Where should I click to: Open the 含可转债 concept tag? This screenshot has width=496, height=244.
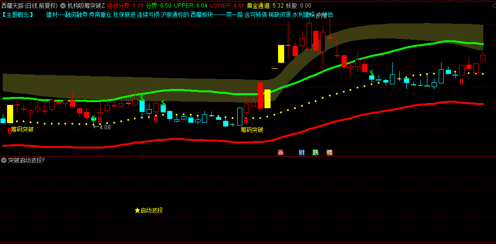(256, 15)
